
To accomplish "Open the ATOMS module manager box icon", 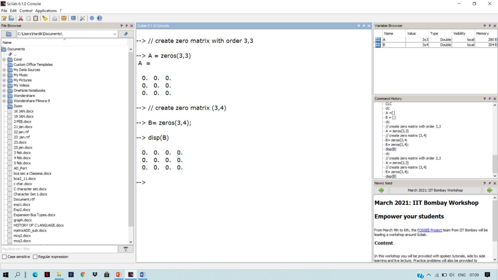I will click(64, 18).
